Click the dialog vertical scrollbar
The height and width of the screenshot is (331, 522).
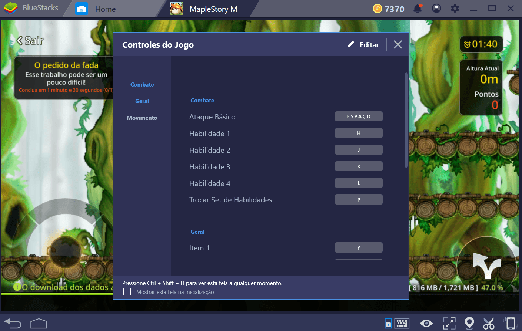(406, 120)
